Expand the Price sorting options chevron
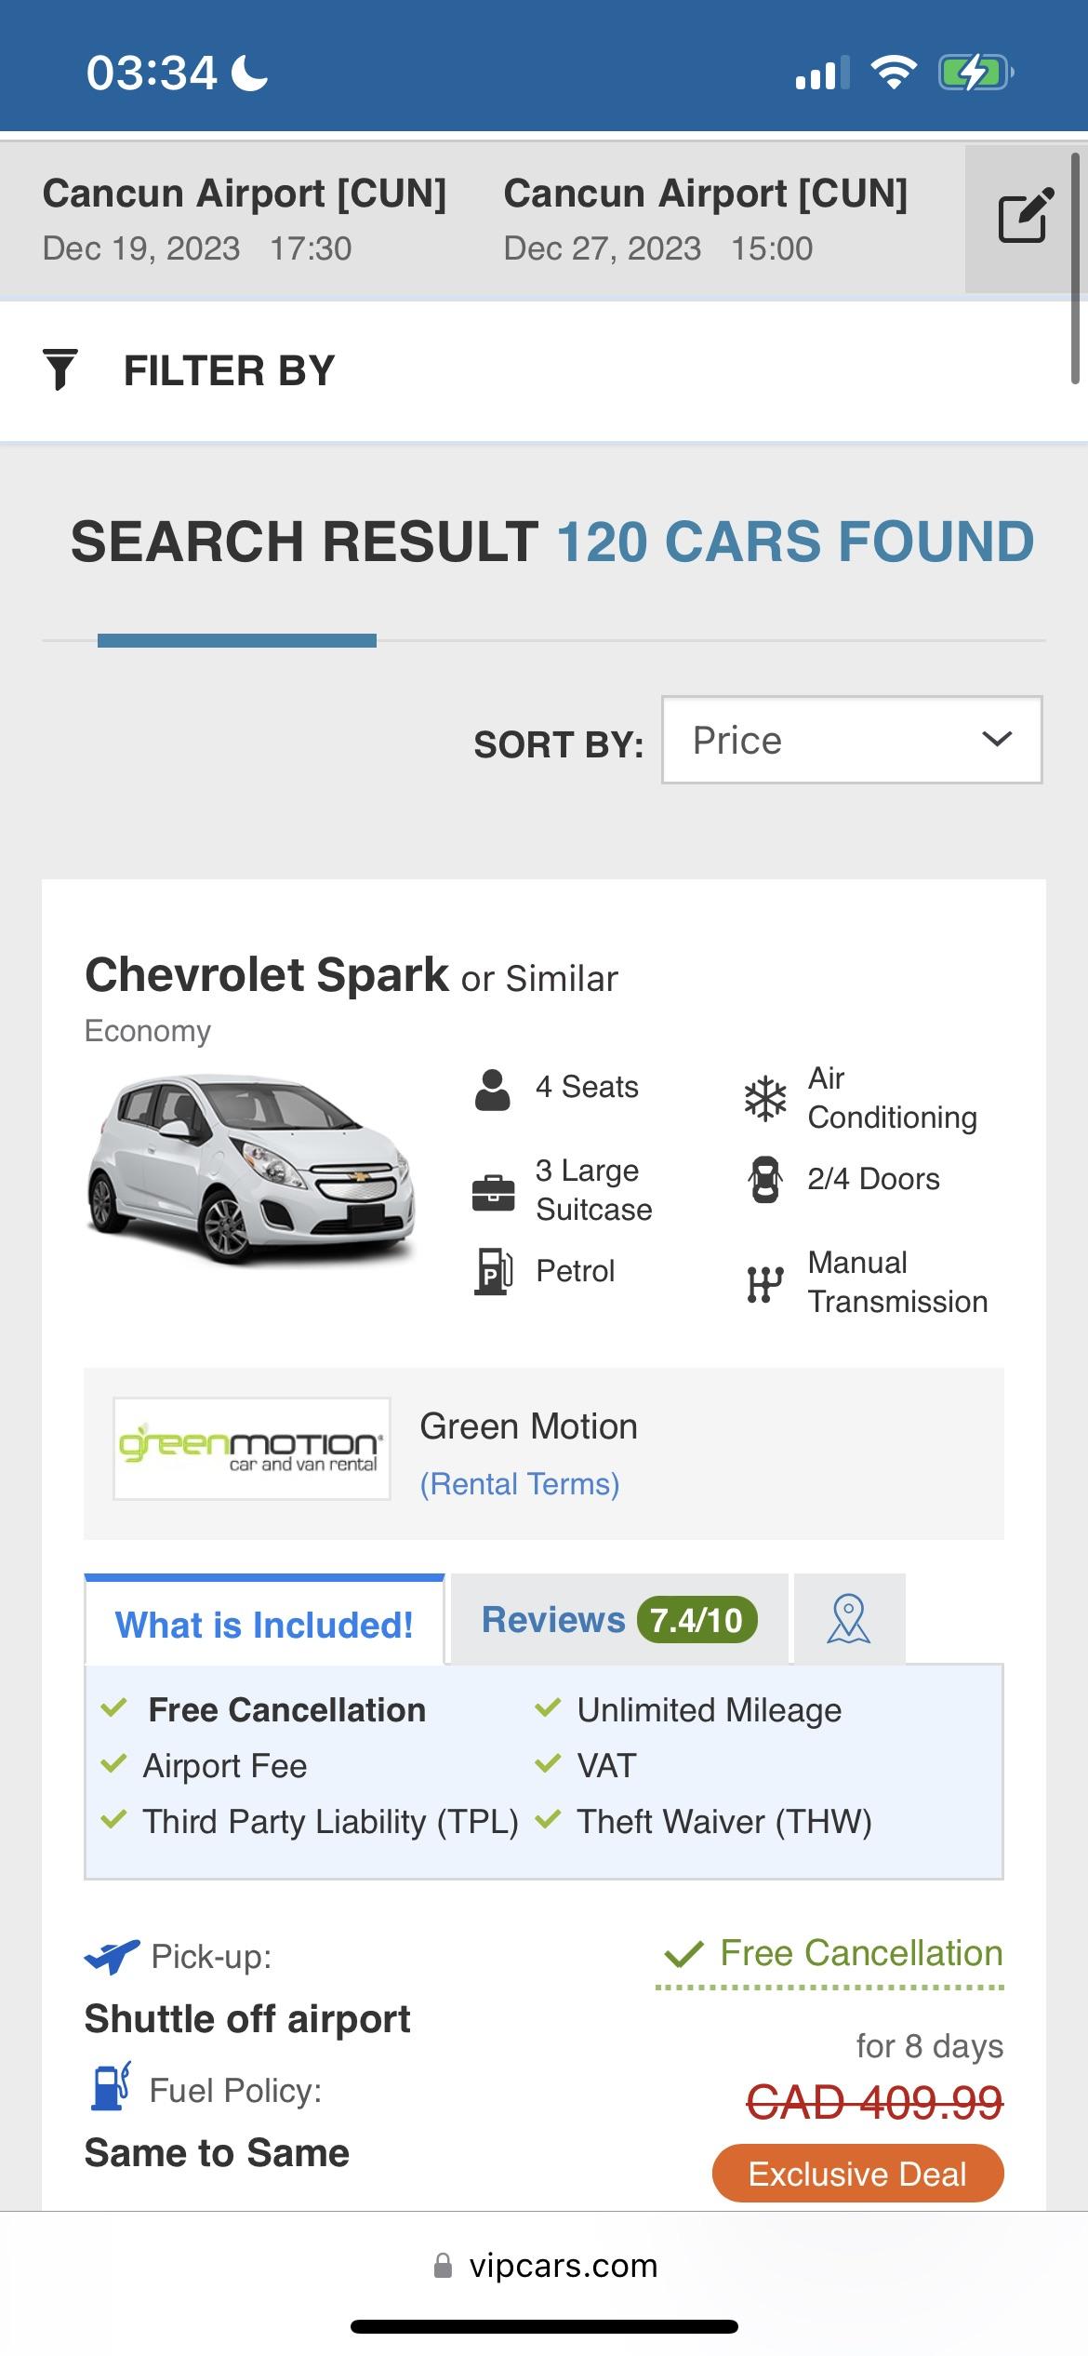Screen dimensions: 1088x2356 click(995, 740)
